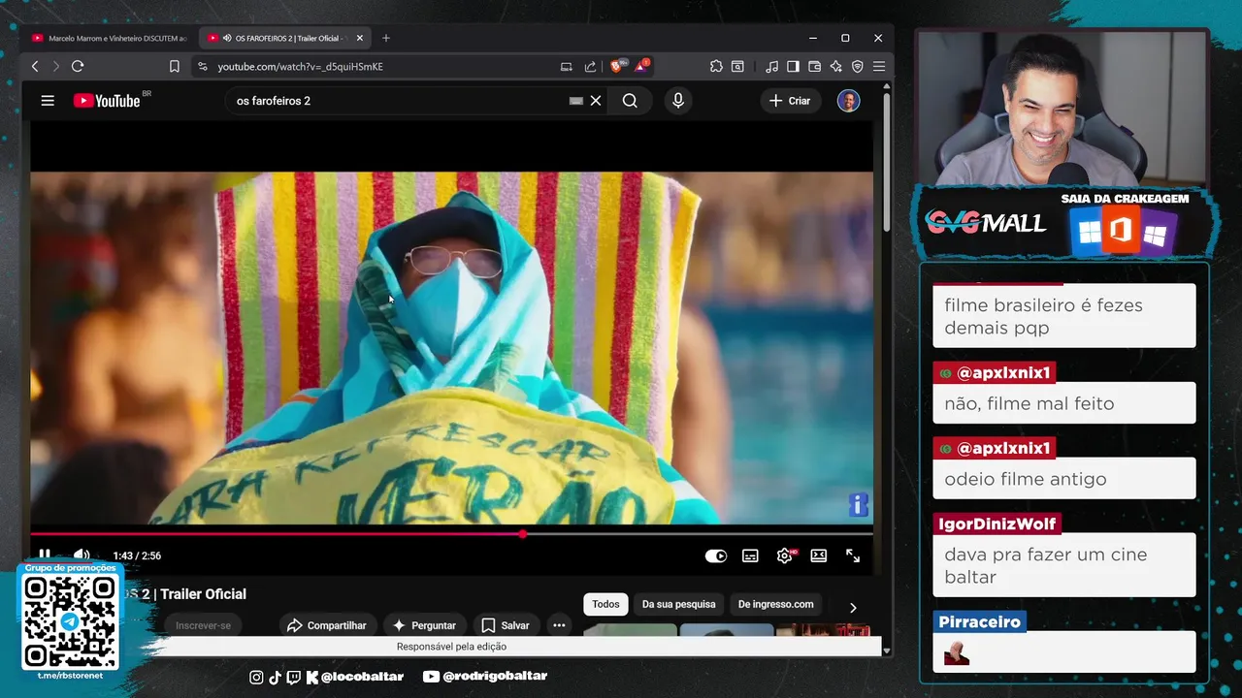Click the Inscrever-se subscribe button
The image size is (1242, 698).
203,625
